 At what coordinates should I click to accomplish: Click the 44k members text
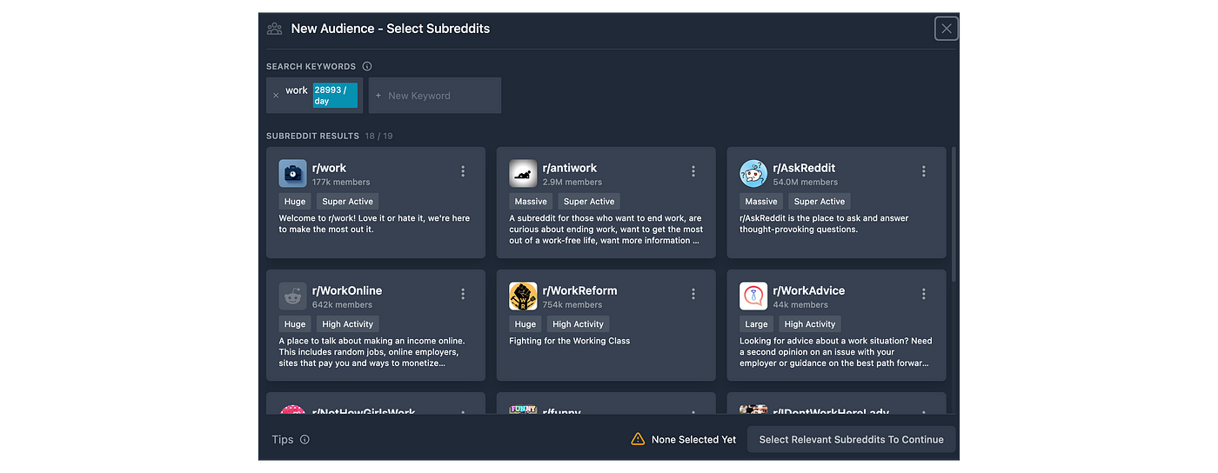coord(800,305)
